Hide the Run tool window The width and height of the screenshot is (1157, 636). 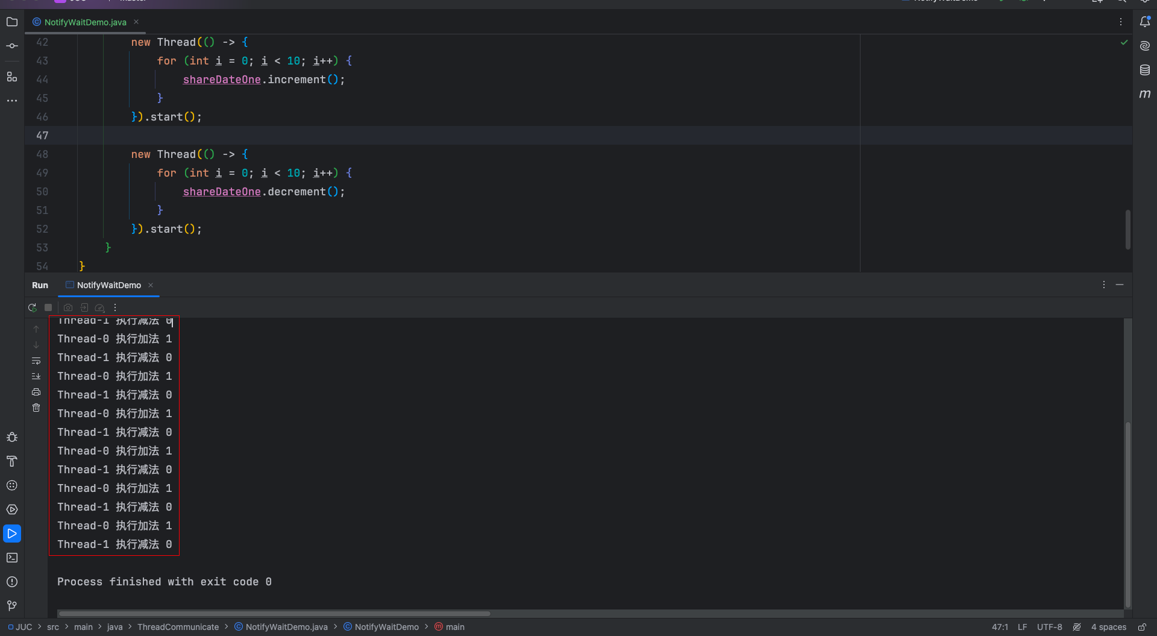tap(1120, 285)
